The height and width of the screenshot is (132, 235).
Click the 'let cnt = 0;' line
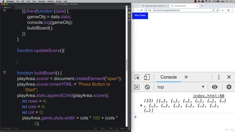33,112
